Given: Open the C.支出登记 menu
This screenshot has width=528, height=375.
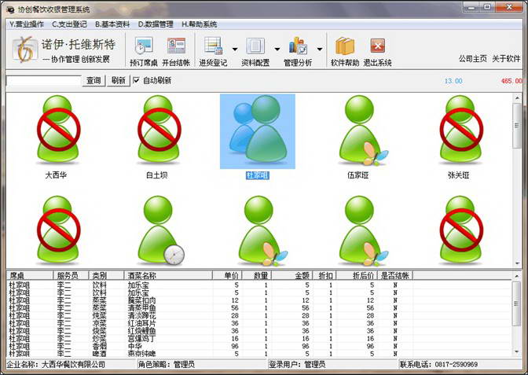Looking at the screenshot, I should pos(69,24).
